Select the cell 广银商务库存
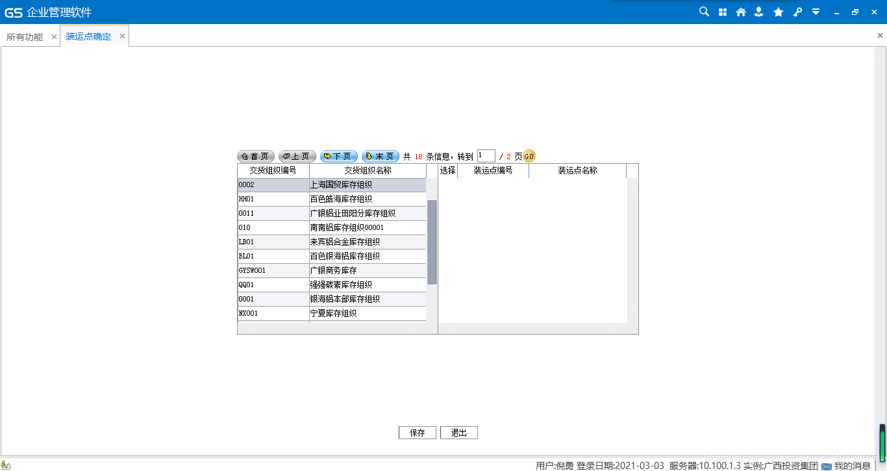The image size is (887, 471). coord(368,271)
